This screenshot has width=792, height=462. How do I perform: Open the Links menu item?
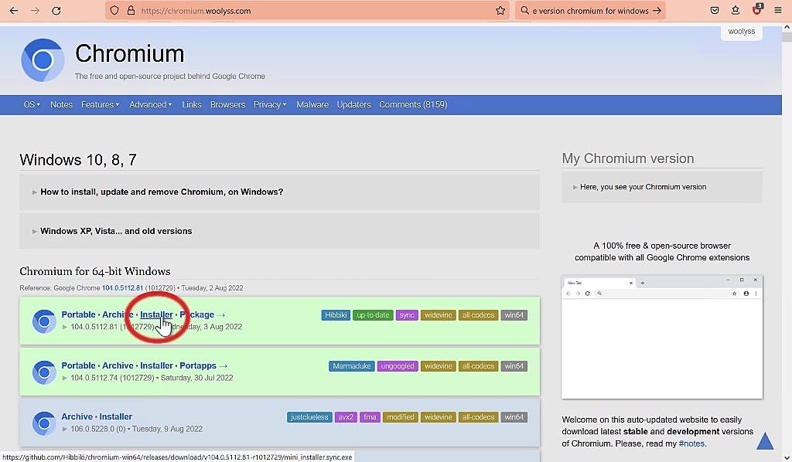pos(192,104)
